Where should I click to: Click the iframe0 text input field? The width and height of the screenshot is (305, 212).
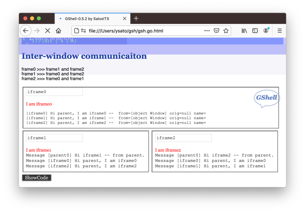54,92
